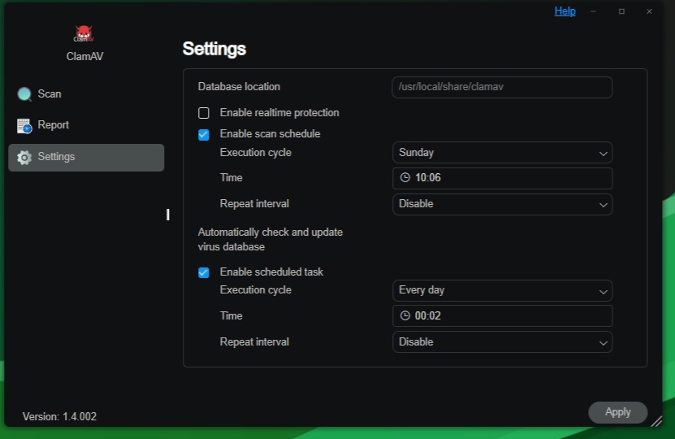
Task: Open the Sunday execution cycle dropdown
Action: (502, 153)
